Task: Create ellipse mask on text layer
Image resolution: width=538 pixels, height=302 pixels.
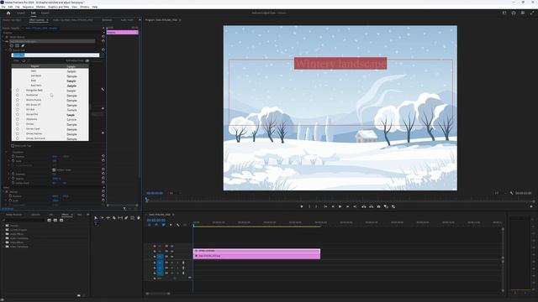Action: tap(11, 45)
